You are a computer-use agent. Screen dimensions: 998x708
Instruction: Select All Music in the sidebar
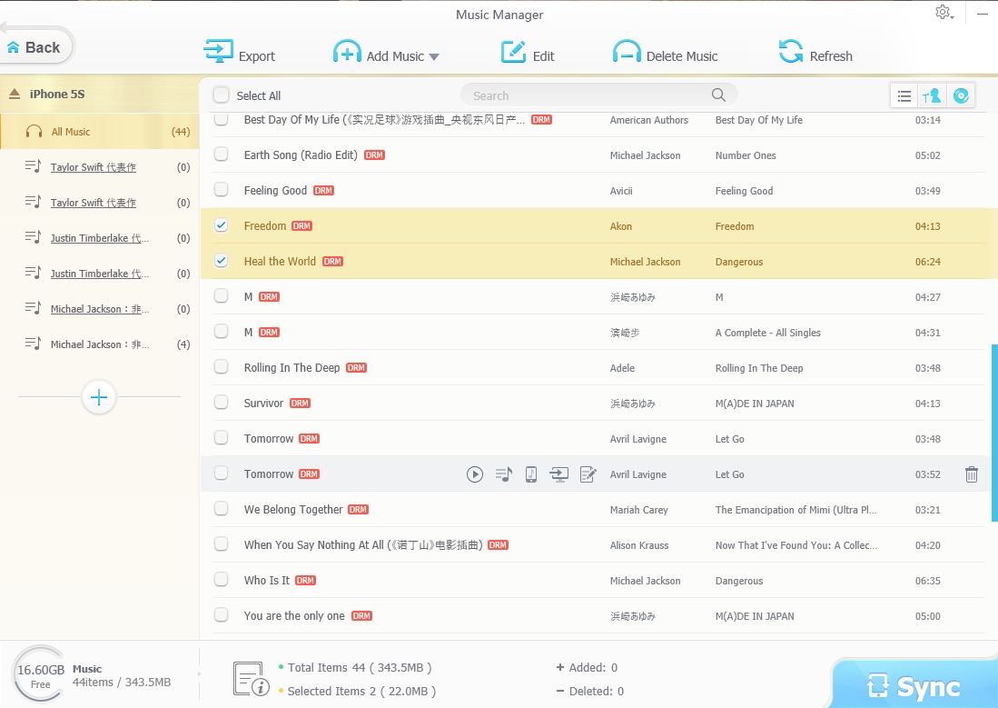click(71, 132)
